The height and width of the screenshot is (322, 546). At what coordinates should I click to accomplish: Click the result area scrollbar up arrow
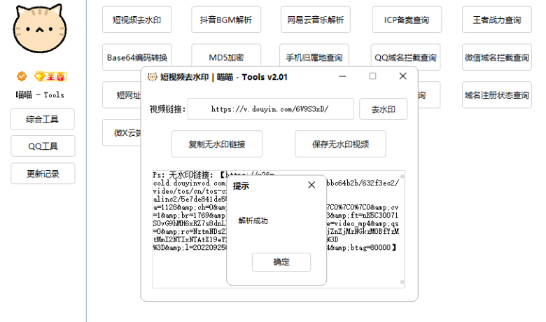tap(402, 176)
